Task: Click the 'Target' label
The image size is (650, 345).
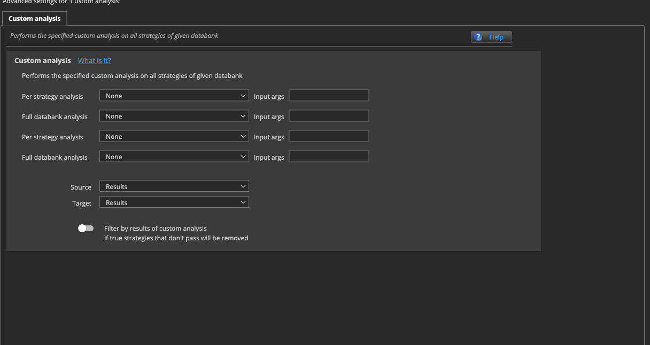Action: [82, 203]
